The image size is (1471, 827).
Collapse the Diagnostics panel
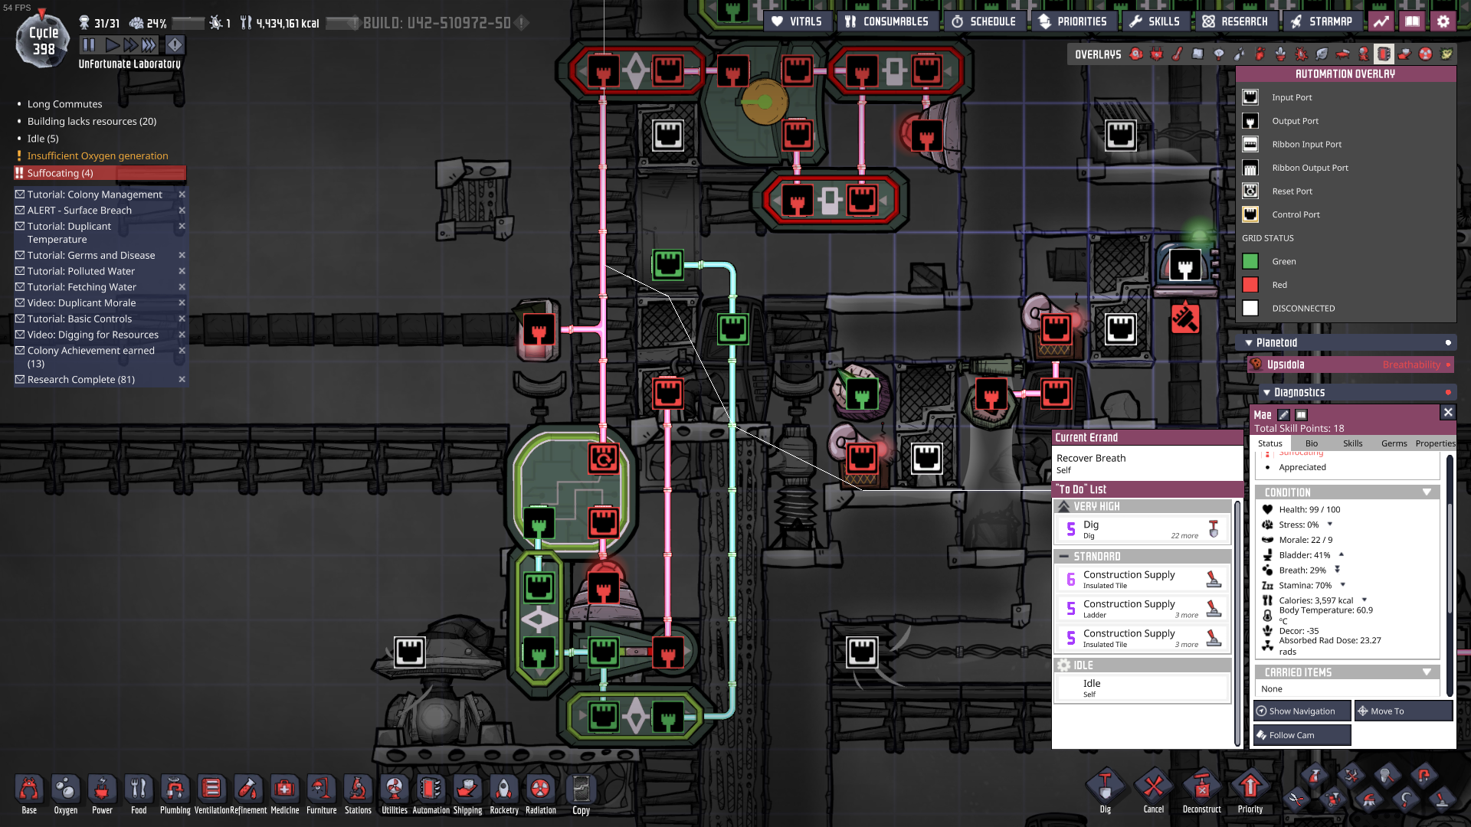[x=1266, y=393]
